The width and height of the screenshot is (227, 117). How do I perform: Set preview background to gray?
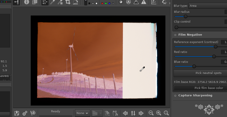93,3
